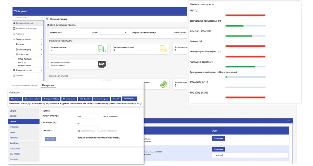Open the Russian (Russia) locale dropdown
Viewport: 313px width, 166px height.
(180, 32)
